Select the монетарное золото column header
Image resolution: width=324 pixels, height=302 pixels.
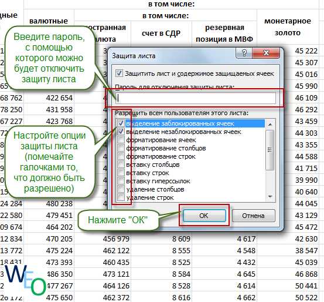pyautogui.click(x=288, y=27)
